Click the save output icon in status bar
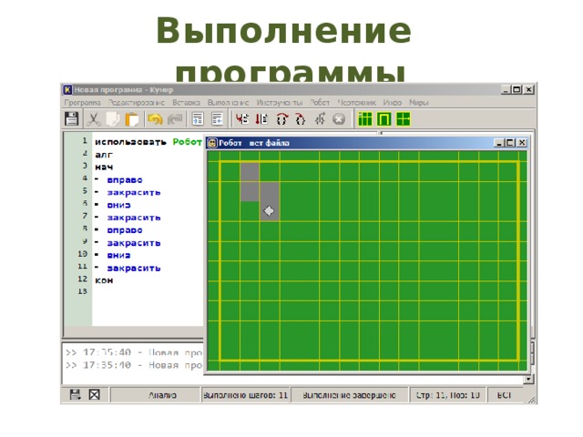Viewport: 583px width, 437px height. pos(75,394)
